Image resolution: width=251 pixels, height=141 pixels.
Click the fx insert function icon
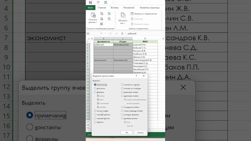click(x=122, y=33)
